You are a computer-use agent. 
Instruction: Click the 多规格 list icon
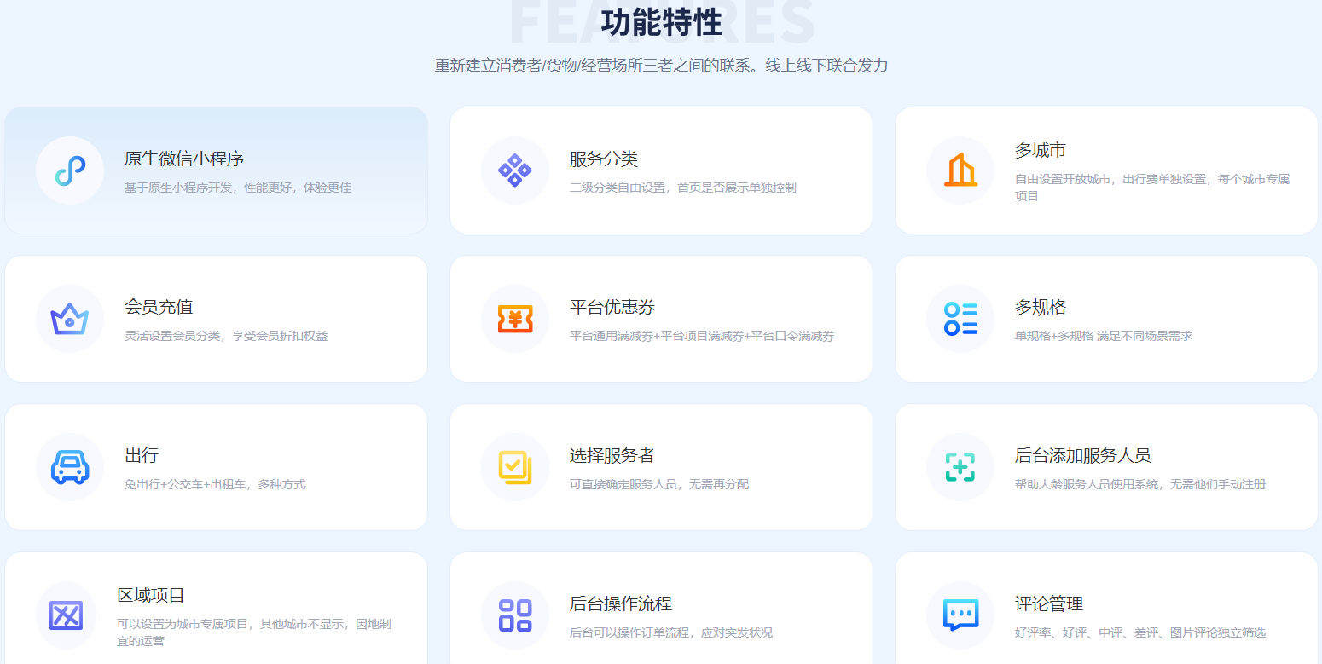point(960,319)
